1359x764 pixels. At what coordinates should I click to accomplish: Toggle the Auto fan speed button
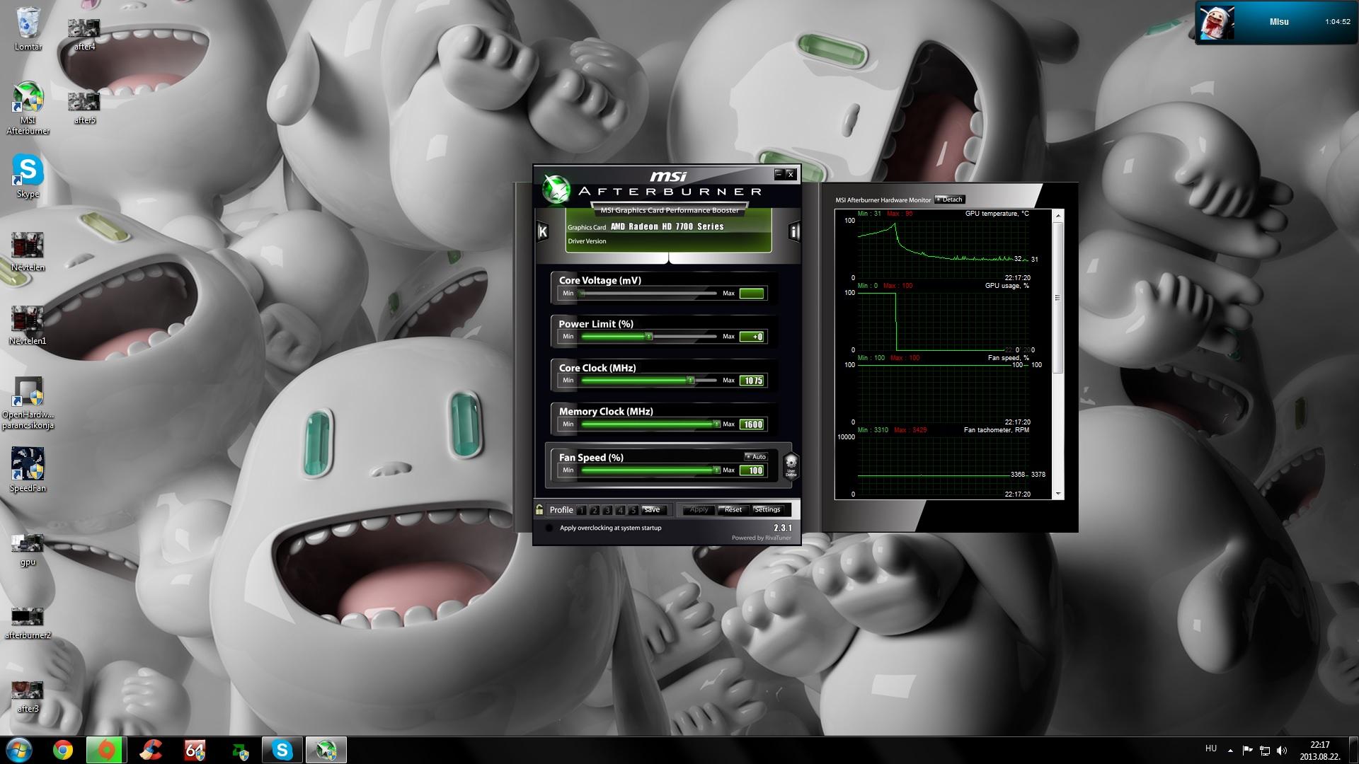756,457
